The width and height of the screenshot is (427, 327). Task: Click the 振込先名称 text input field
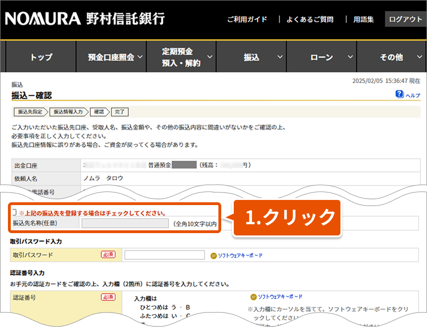pyautogui.click(x=125, y=224)
